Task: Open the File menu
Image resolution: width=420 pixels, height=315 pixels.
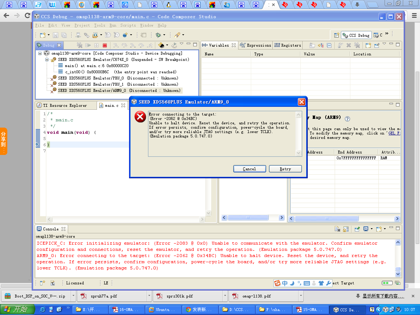Action: [40, 25]
